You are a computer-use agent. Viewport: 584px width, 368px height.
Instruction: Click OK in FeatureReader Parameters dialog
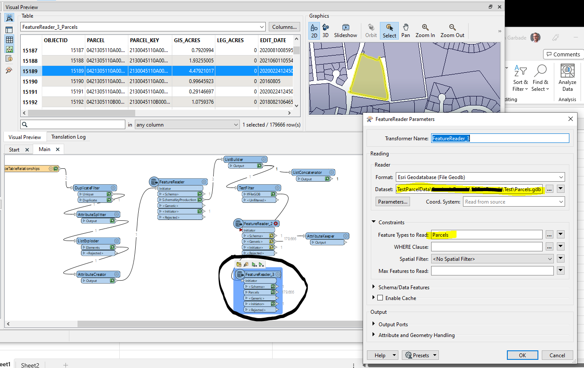(522, 355)
